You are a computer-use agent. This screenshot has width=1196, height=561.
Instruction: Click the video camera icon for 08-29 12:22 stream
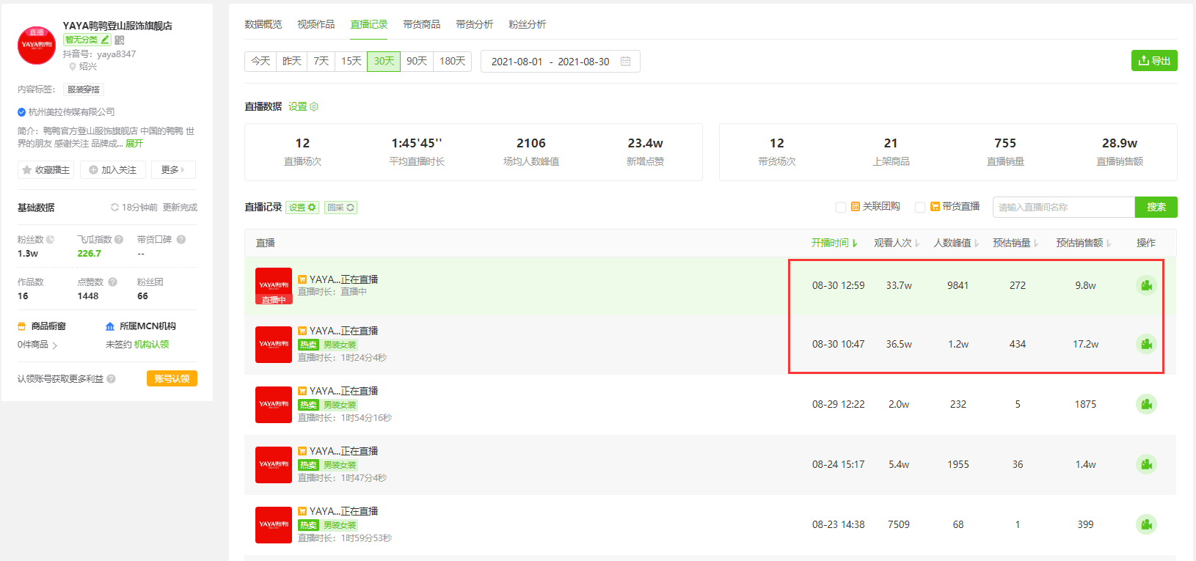(1146, 404)
